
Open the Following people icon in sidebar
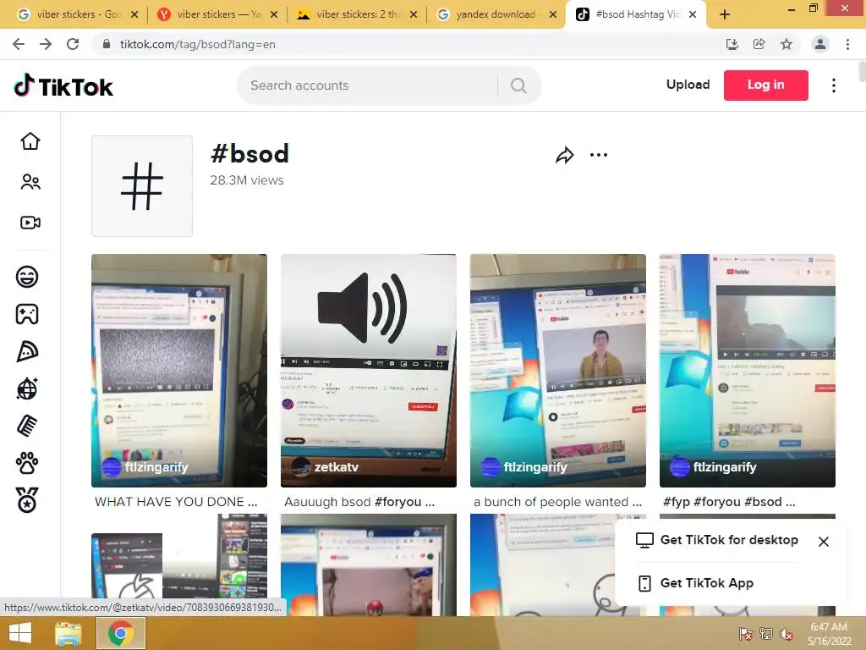tap(30, 182)
